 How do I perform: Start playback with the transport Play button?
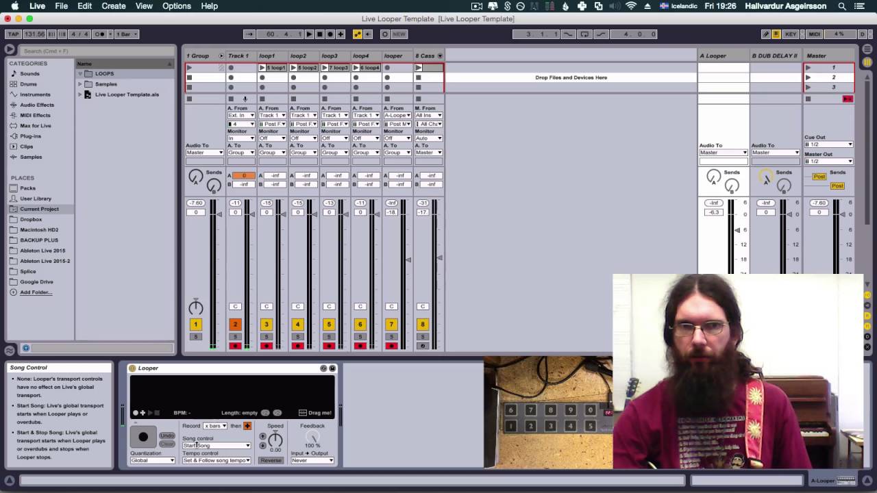pos(309,34)
